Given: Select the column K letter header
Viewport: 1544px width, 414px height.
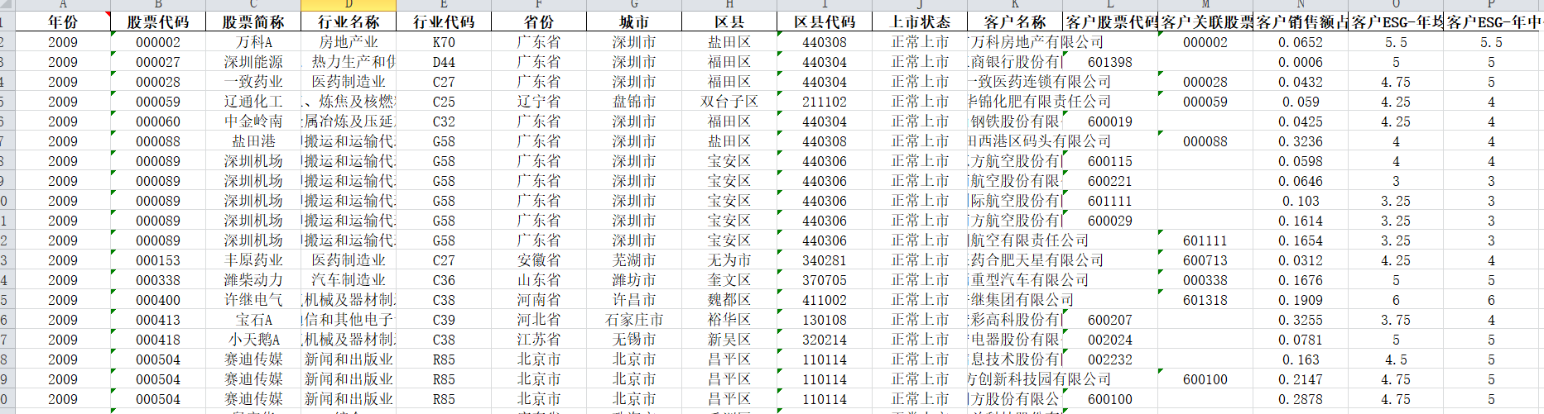Looking at the screenshot, I should [1015, 5].
